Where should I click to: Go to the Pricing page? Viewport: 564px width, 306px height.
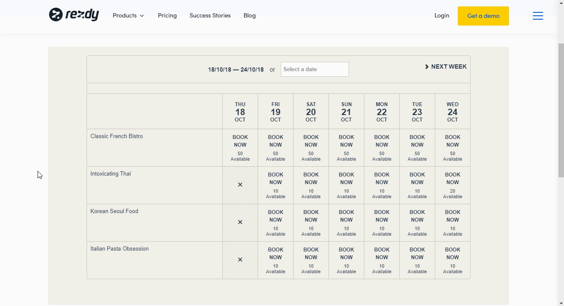[167, 15]
